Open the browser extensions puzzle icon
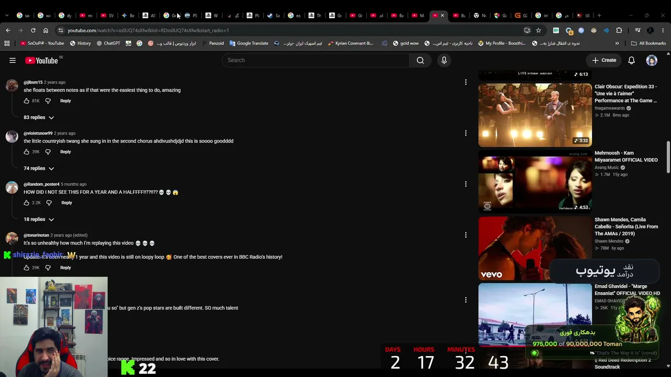 coord(619,30)
